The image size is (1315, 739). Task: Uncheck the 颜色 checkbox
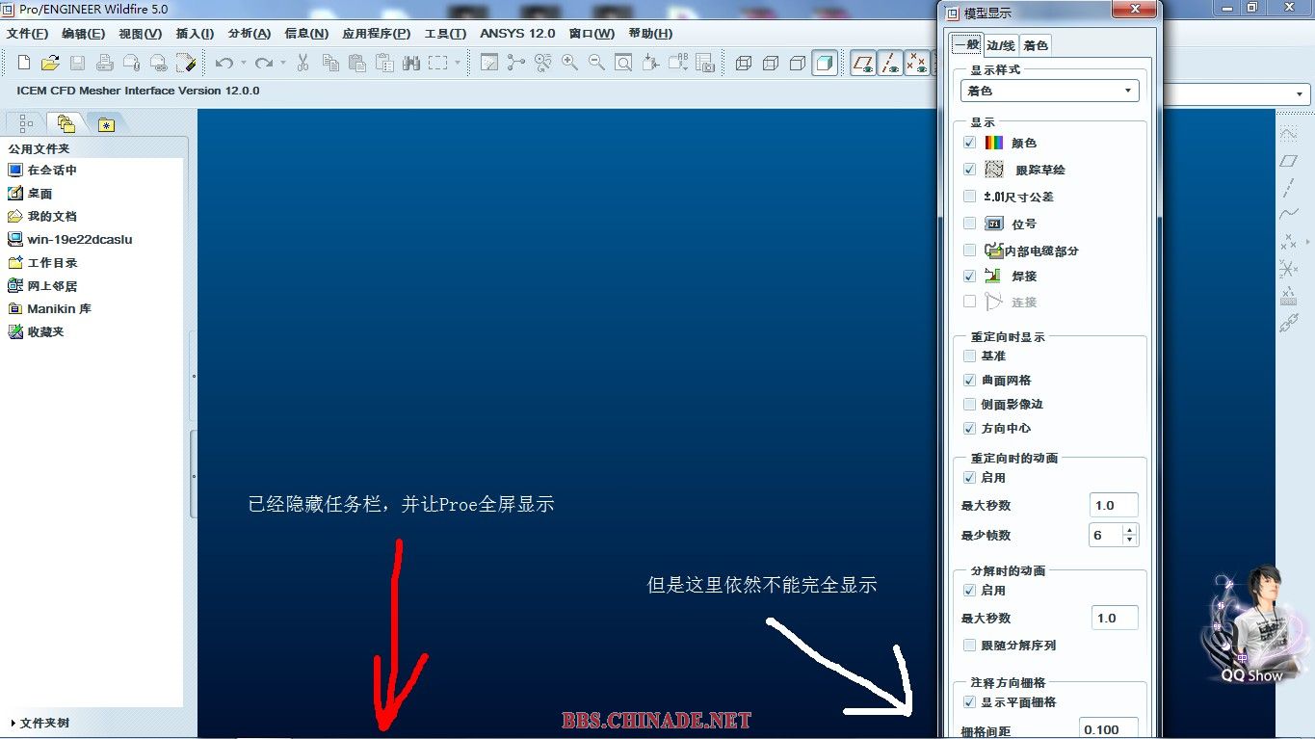coord(969,143)
